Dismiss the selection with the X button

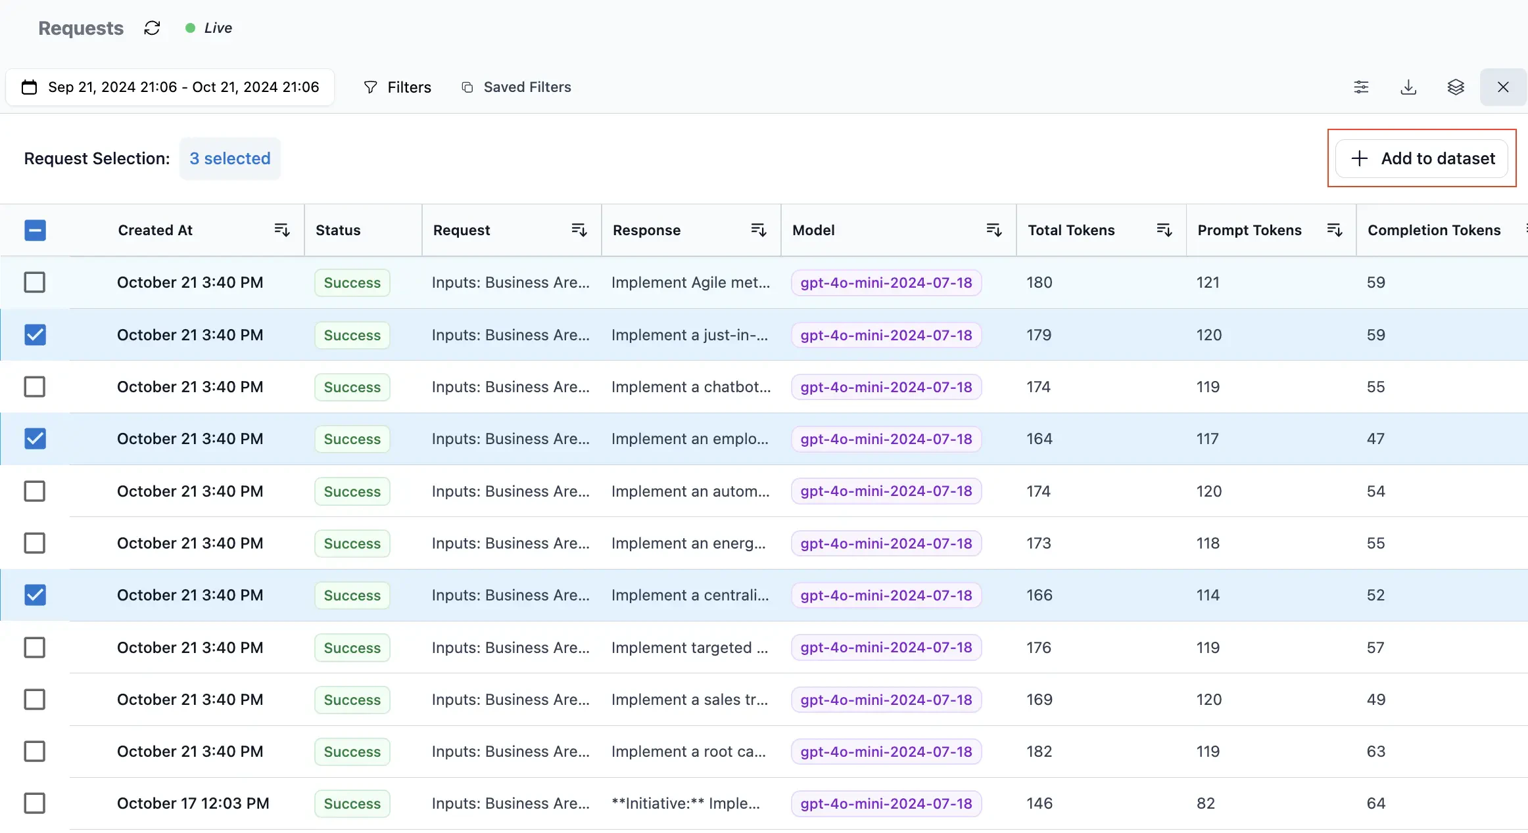[1503, 87]
